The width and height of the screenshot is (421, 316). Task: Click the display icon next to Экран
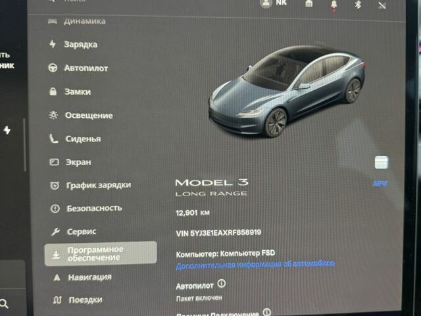[54, 162]
